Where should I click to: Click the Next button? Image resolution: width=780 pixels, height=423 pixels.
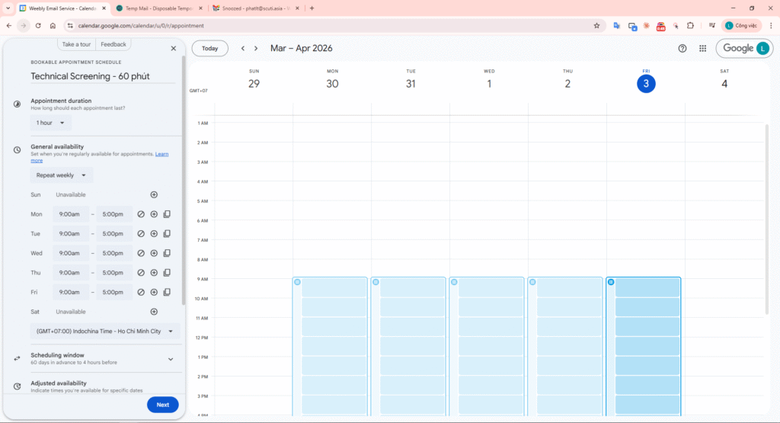coord(162,405)
